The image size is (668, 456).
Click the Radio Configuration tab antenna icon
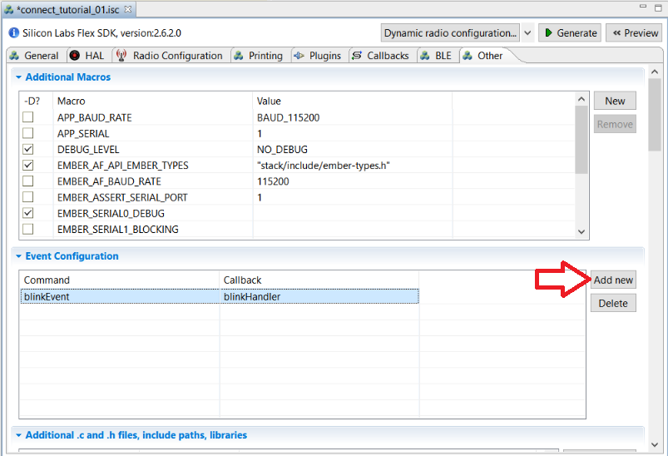[121, 56]
